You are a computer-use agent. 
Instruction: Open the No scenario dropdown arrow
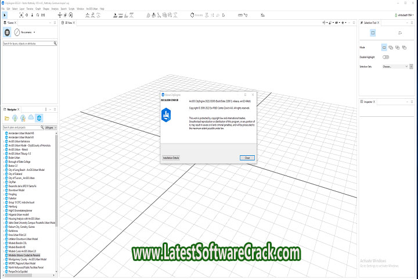tap(34, 33)
